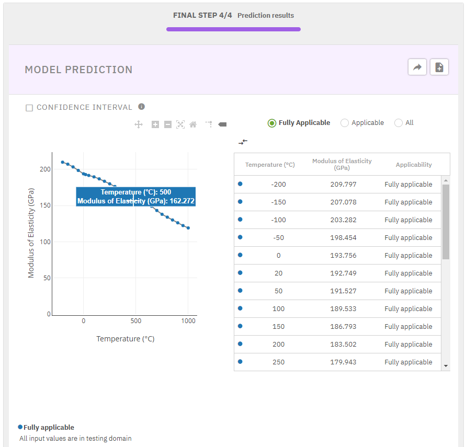Click the Applicability column header
Screen dimensions: 466x447
[414, 165]
